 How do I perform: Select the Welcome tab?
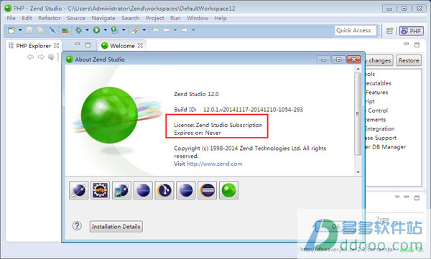[122, 46]
